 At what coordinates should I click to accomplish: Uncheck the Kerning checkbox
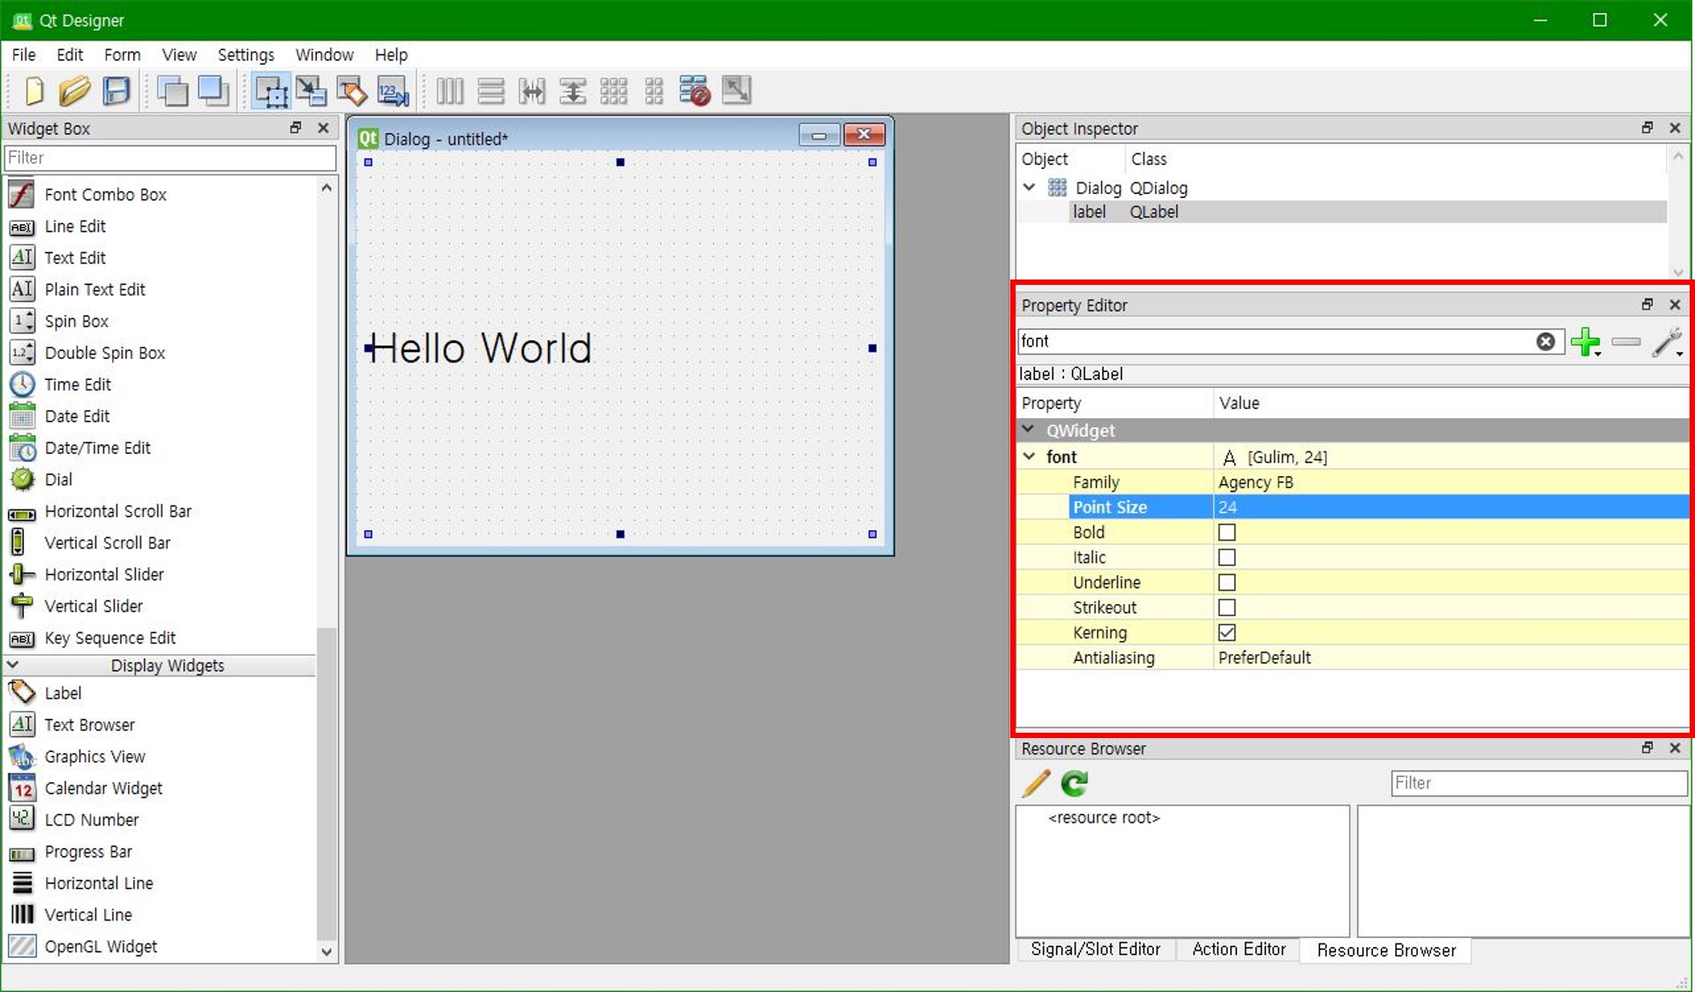[1226, 633]
